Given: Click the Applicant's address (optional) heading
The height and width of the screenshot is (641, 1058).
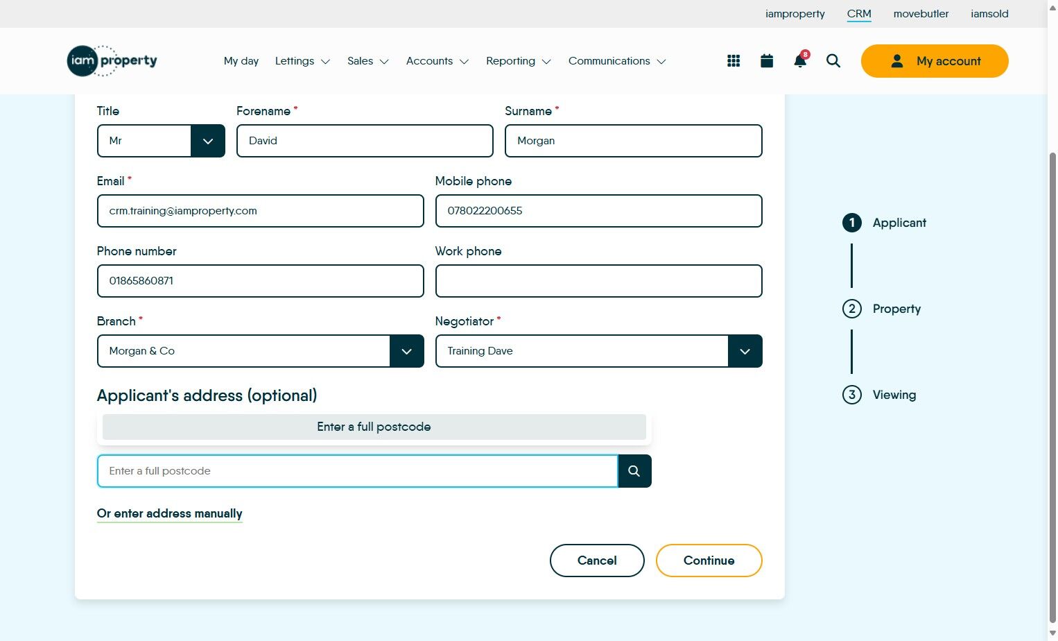Looking at the screenshot, I should click(207, 395).
